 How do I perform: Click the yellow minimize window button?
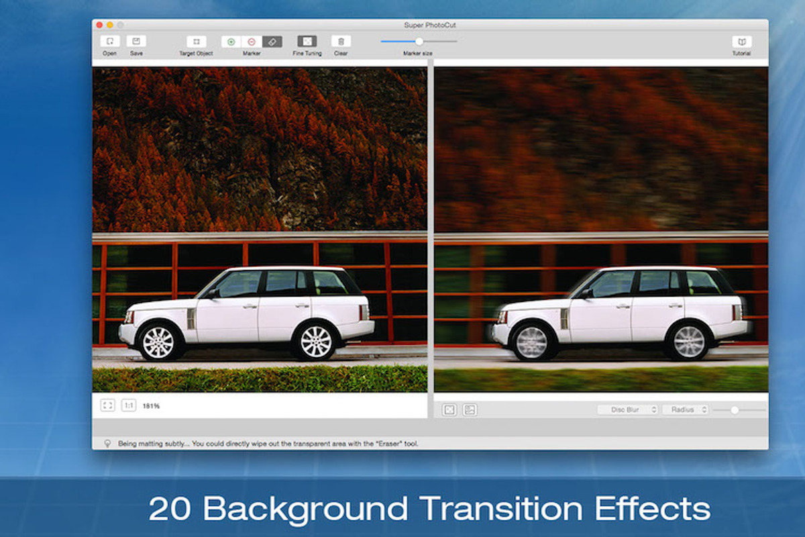click(x=110, y=25)
